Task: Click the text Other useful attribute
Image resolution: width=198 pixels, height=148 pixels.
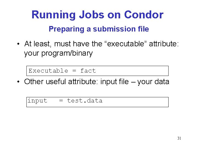Action: 61,82
